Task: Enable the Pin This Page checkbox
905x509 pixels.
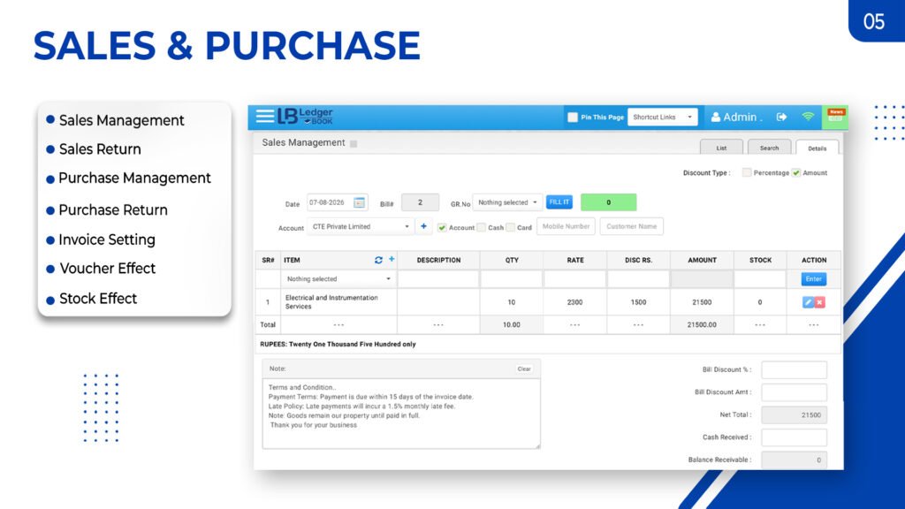Action: (x=573, y=118)
